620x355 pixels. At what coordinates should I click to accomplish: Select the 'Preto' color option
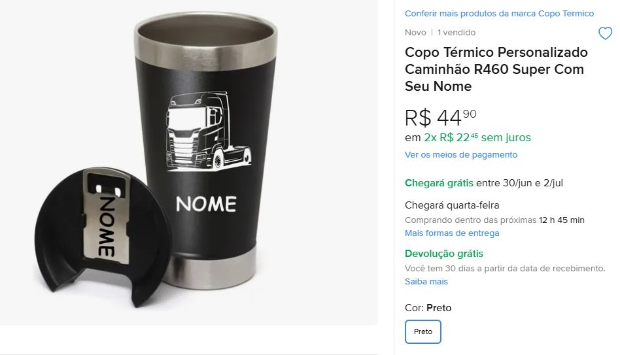423,331
